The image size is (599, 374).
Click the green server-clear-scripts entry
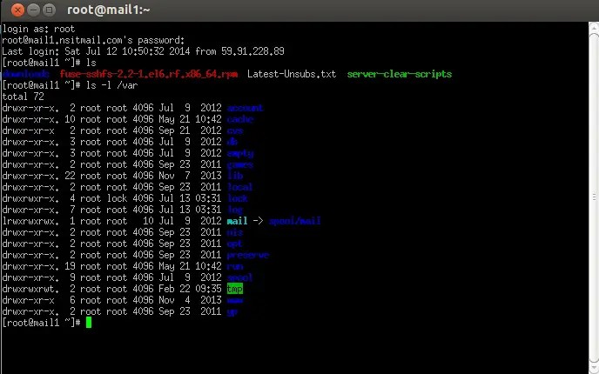point(400,74)
